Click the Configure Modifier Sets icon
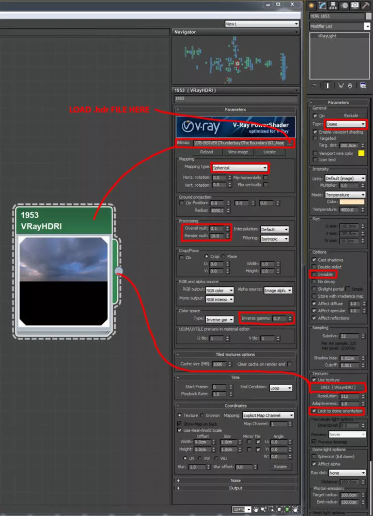 (363, 86)
